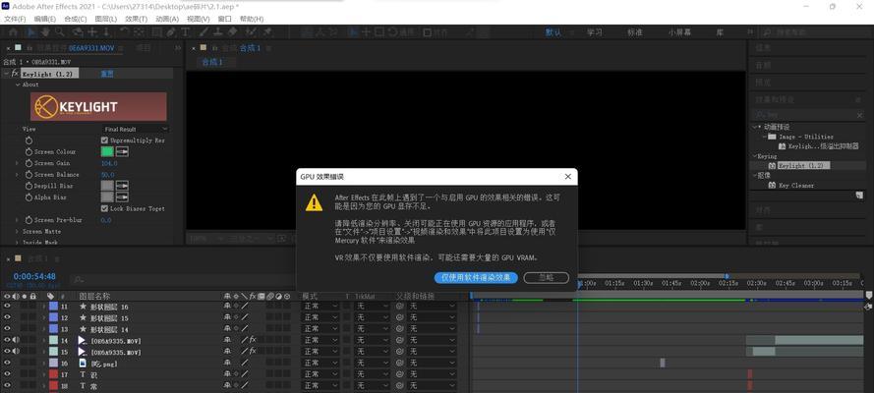This screenshot has width=874, height=393.
Task: Expand Screen Gain property
Action: [17, 163]
